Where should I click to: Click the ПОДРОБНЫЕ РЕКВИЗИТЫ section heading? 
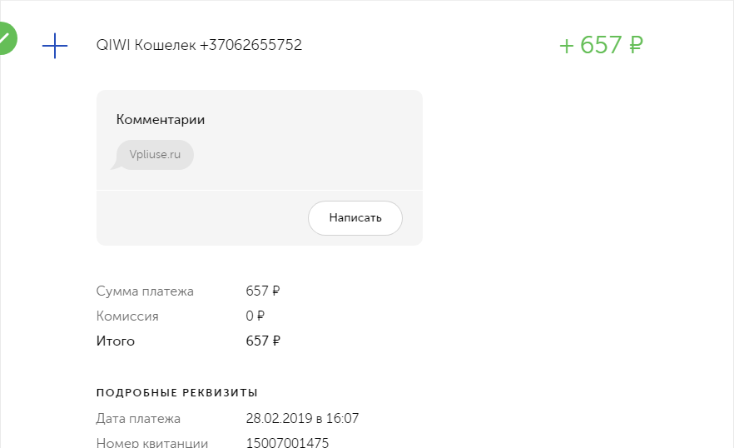coord(177,393)
